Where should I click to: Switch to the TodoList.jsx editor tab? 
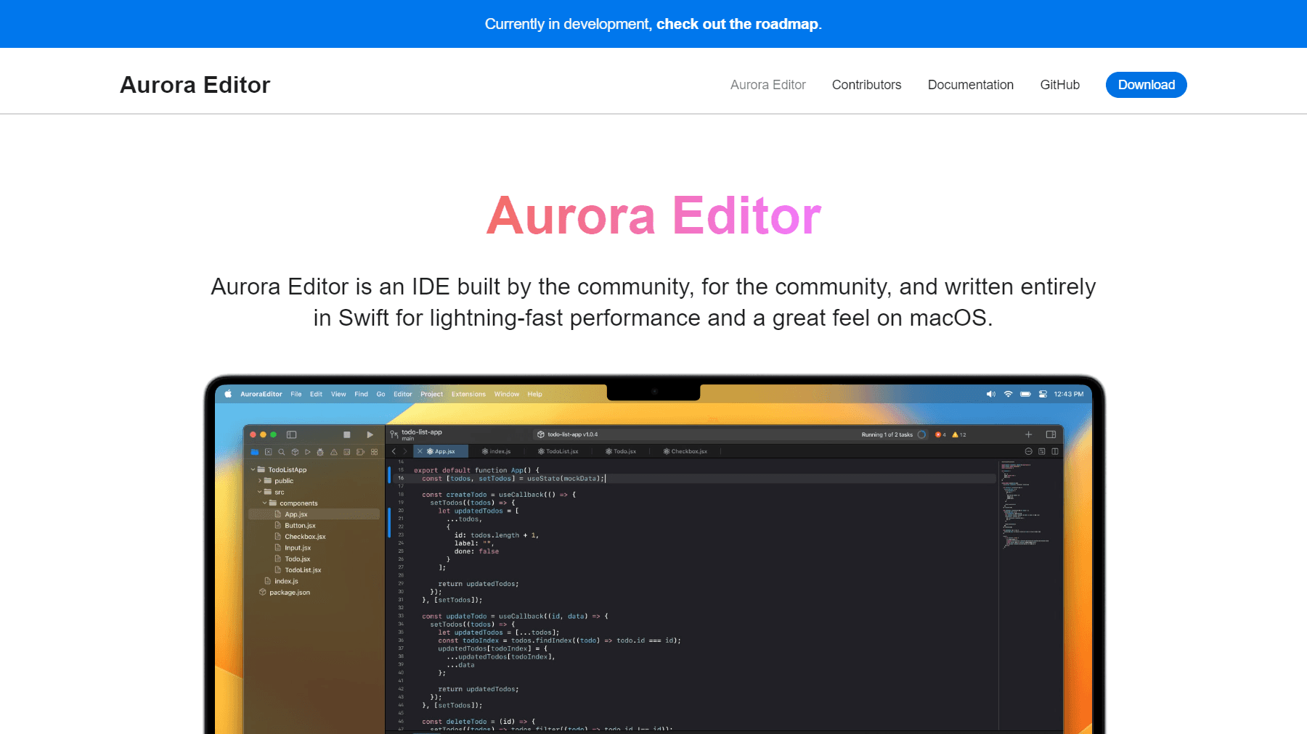(x=558, y=451)
